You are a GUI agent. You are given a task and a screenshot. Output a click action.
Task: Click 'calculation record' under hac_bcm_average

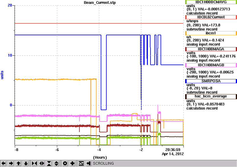pos(202,108)
